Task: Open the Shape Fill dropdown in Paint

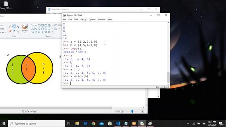Action: [x=58, y=29]
